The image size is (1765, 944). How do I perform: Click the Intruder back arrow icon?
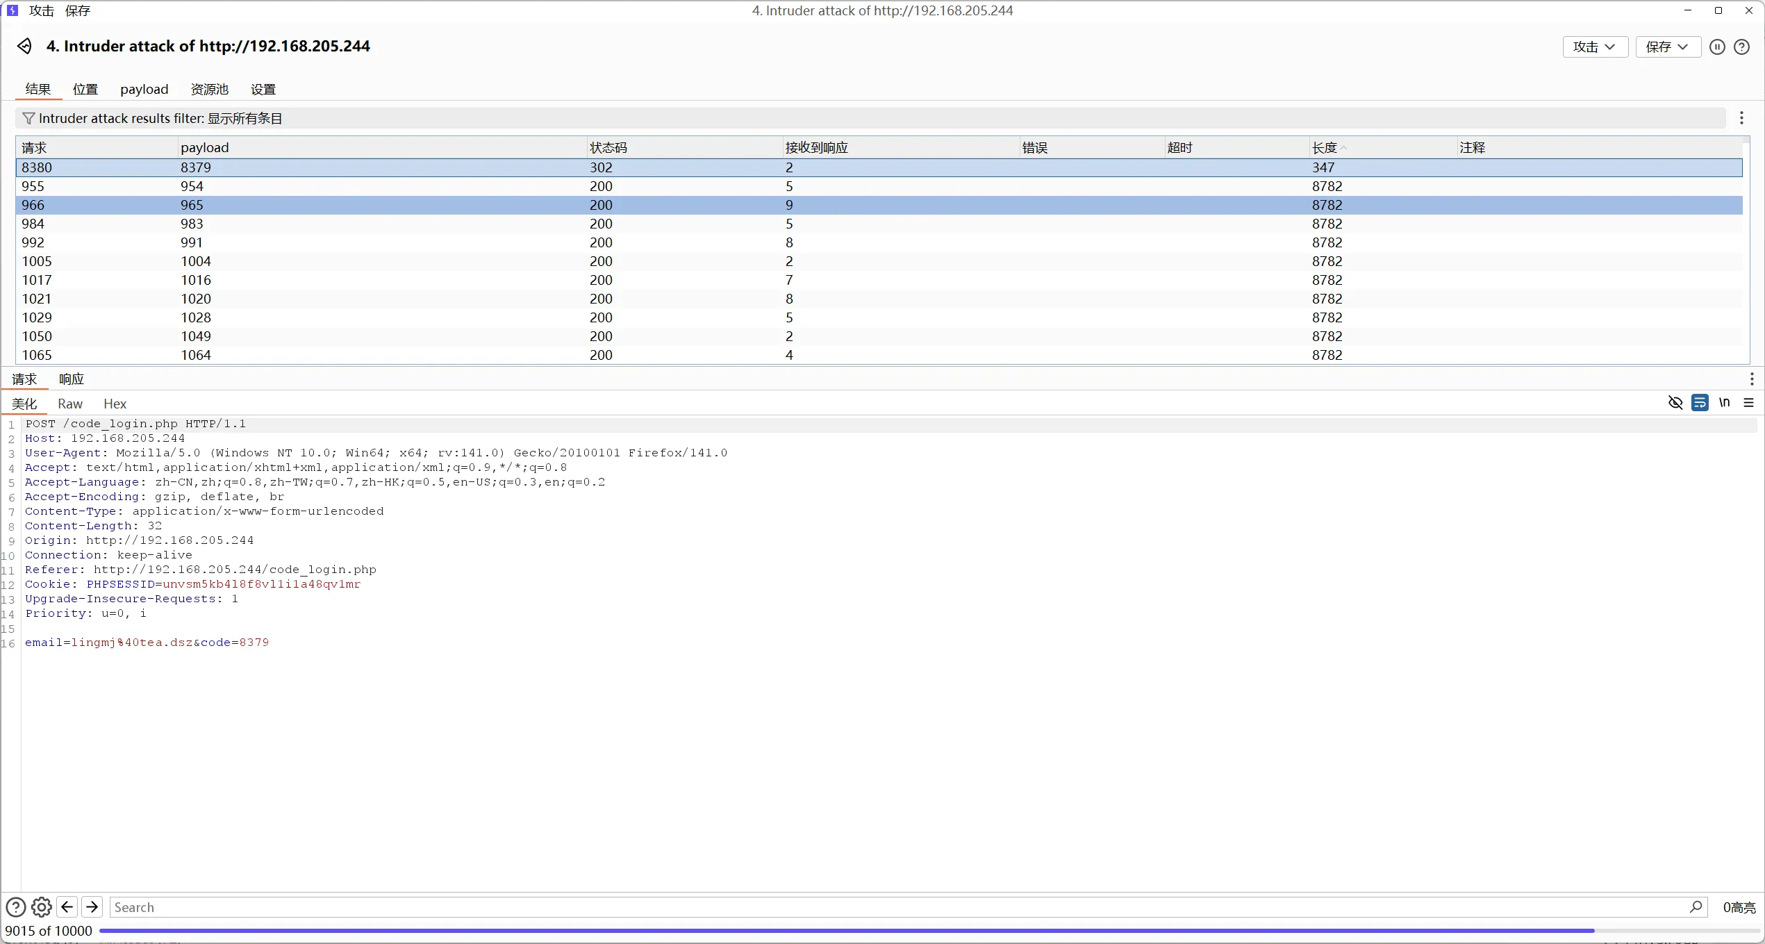[24, 46]
